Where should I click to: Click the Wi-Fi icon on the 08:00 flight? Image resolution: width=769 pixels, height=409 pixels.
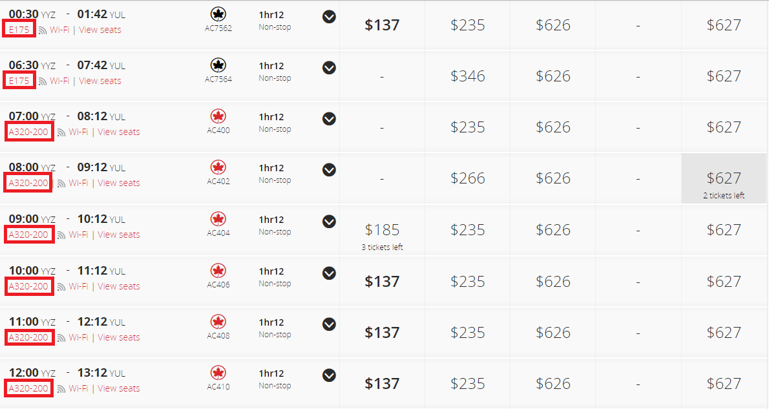tap(61, 184)
